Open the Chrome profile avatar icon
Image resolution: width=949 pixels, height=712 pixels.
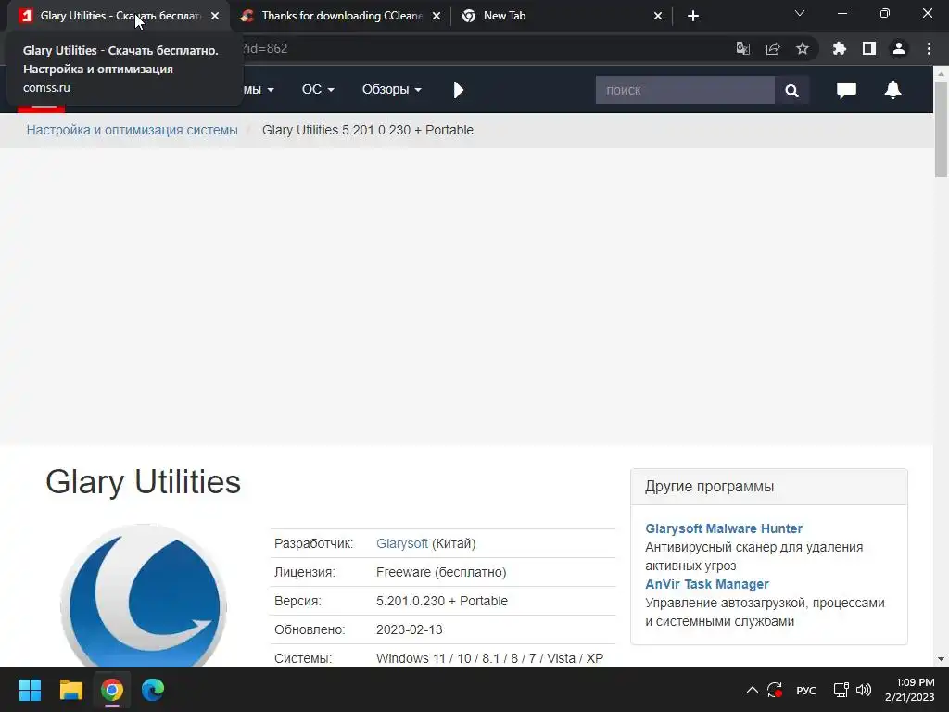[899, 48]
